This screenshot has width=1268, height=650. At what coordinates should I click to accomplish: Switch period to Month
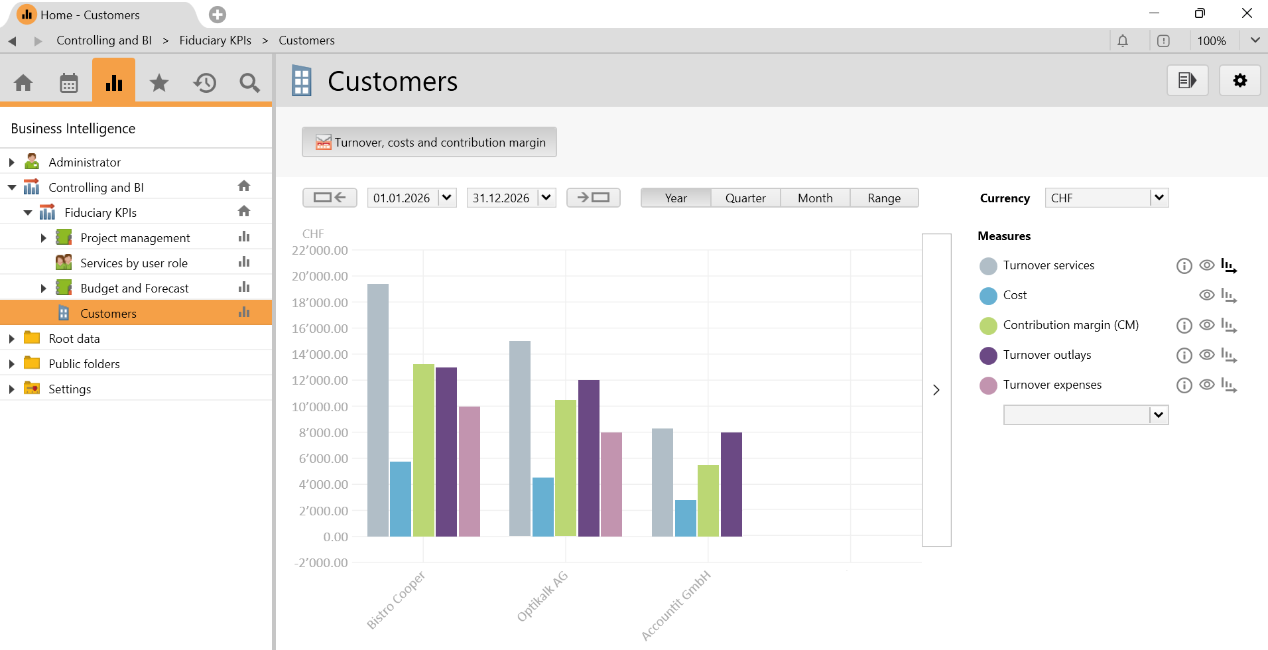point(815,198)
